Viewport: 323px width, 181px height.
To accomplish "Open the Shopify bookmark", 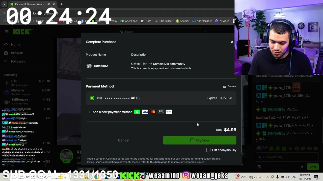I will click(x=182, y=21).
